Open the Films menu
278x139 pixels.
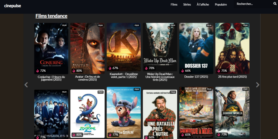click(174, 5)
